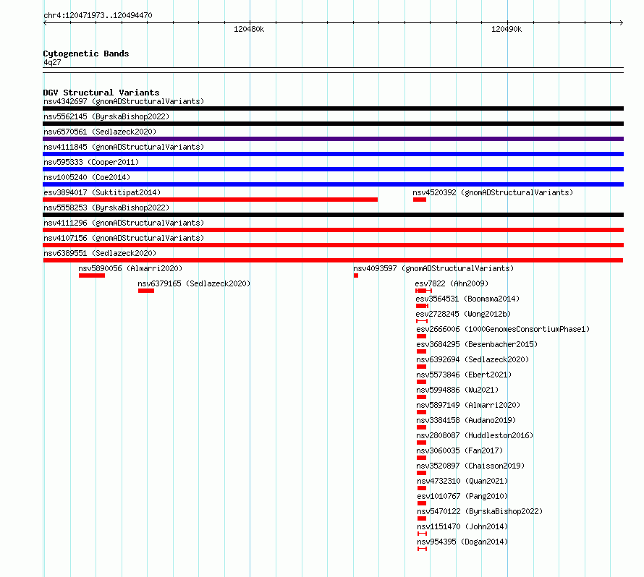Open the nsv6570561 (Sedlazeck2020) label

100,132
